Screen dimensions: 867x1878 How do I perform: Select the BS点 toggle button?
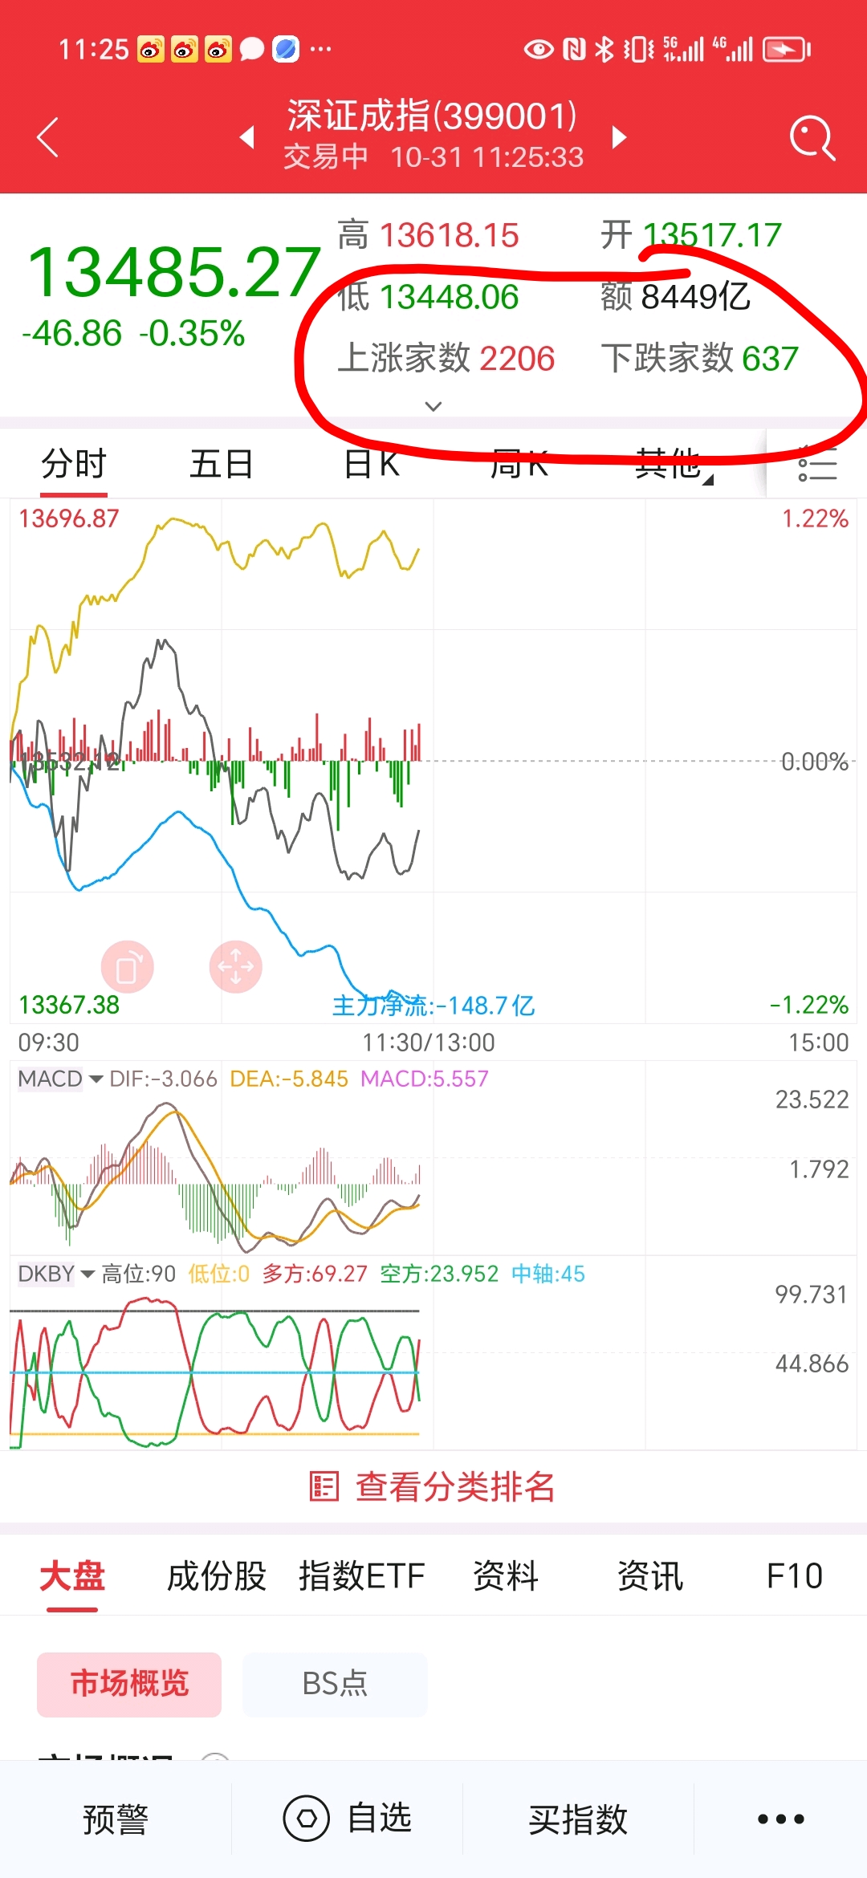(x=335, y=1684)
